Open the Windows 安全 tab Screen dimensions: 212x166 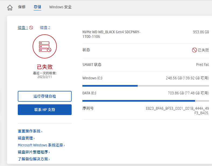tap(60, 7)
